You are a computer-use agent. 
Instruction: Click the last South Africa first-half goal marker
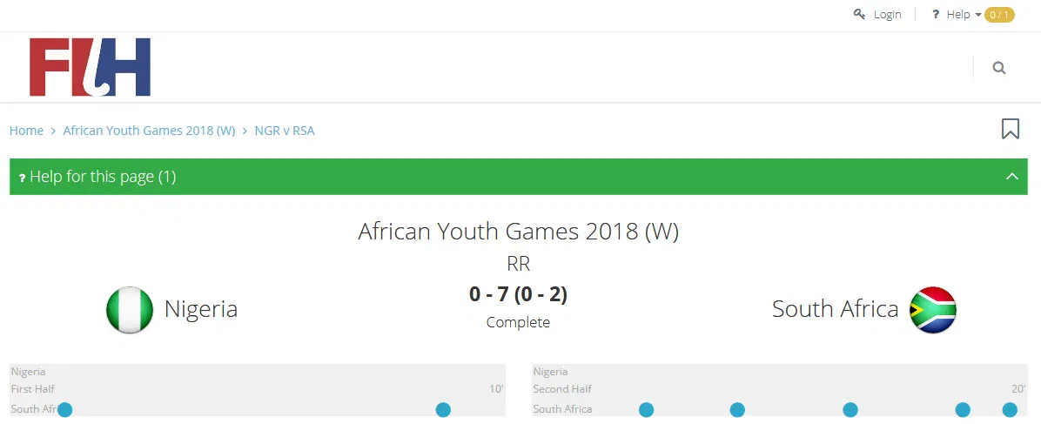click(443, 409)
